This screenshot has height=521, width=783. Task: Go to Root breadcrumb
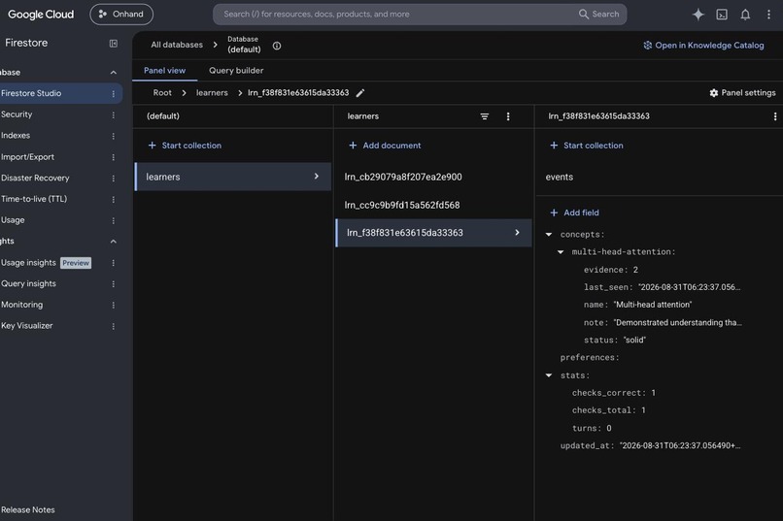click(x=162, y=93)
